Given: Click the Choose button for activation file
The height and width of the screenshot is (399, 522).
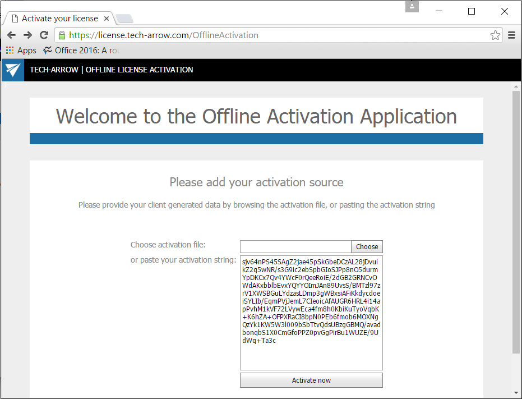Looking at the screenshot, I should (367, 246).
